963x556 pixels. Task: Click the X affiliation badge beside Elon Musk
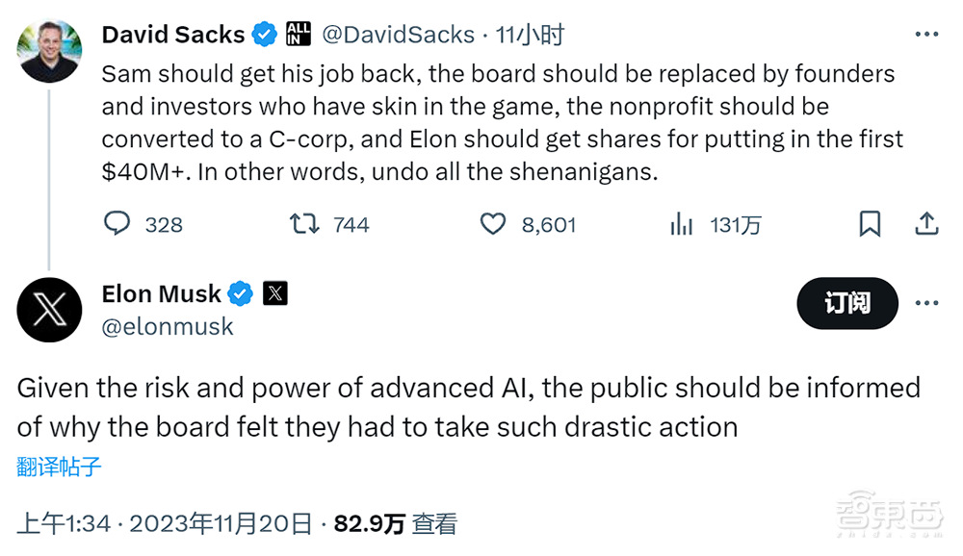tap(275, 294)
